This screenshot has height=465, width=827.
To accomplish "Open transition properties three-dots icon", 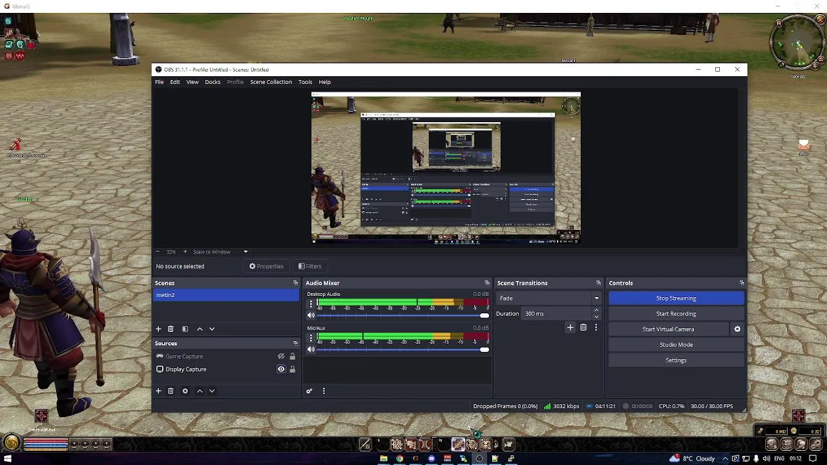I will coord(596,327).
